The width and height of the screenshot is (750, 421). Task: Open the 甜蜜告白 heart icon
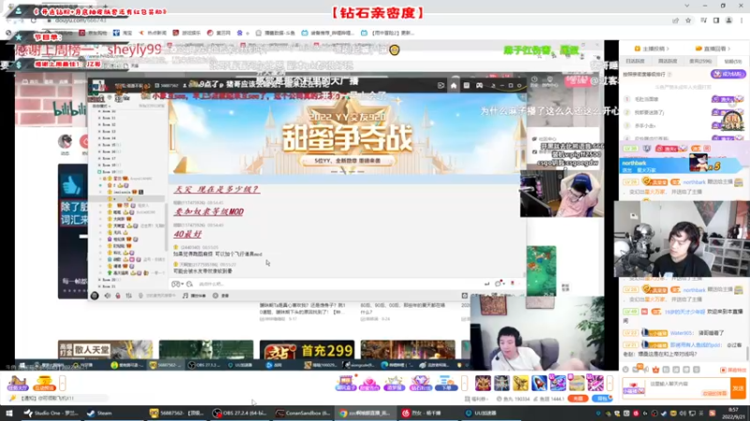[x=369, y=384]
